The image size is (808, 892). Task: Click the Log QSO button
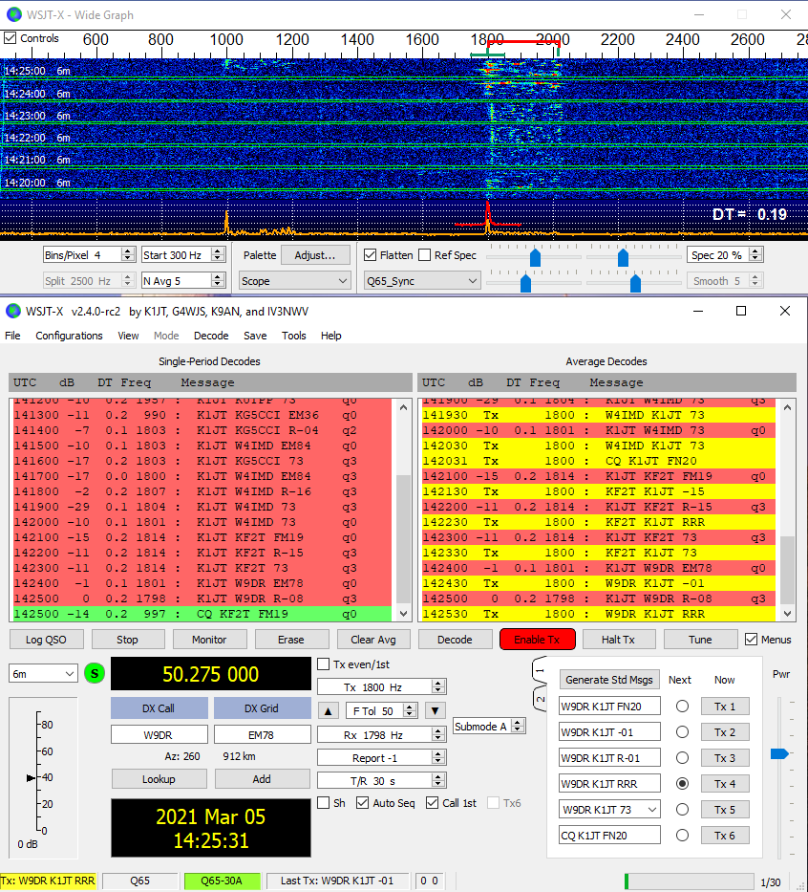pos(46,640)
